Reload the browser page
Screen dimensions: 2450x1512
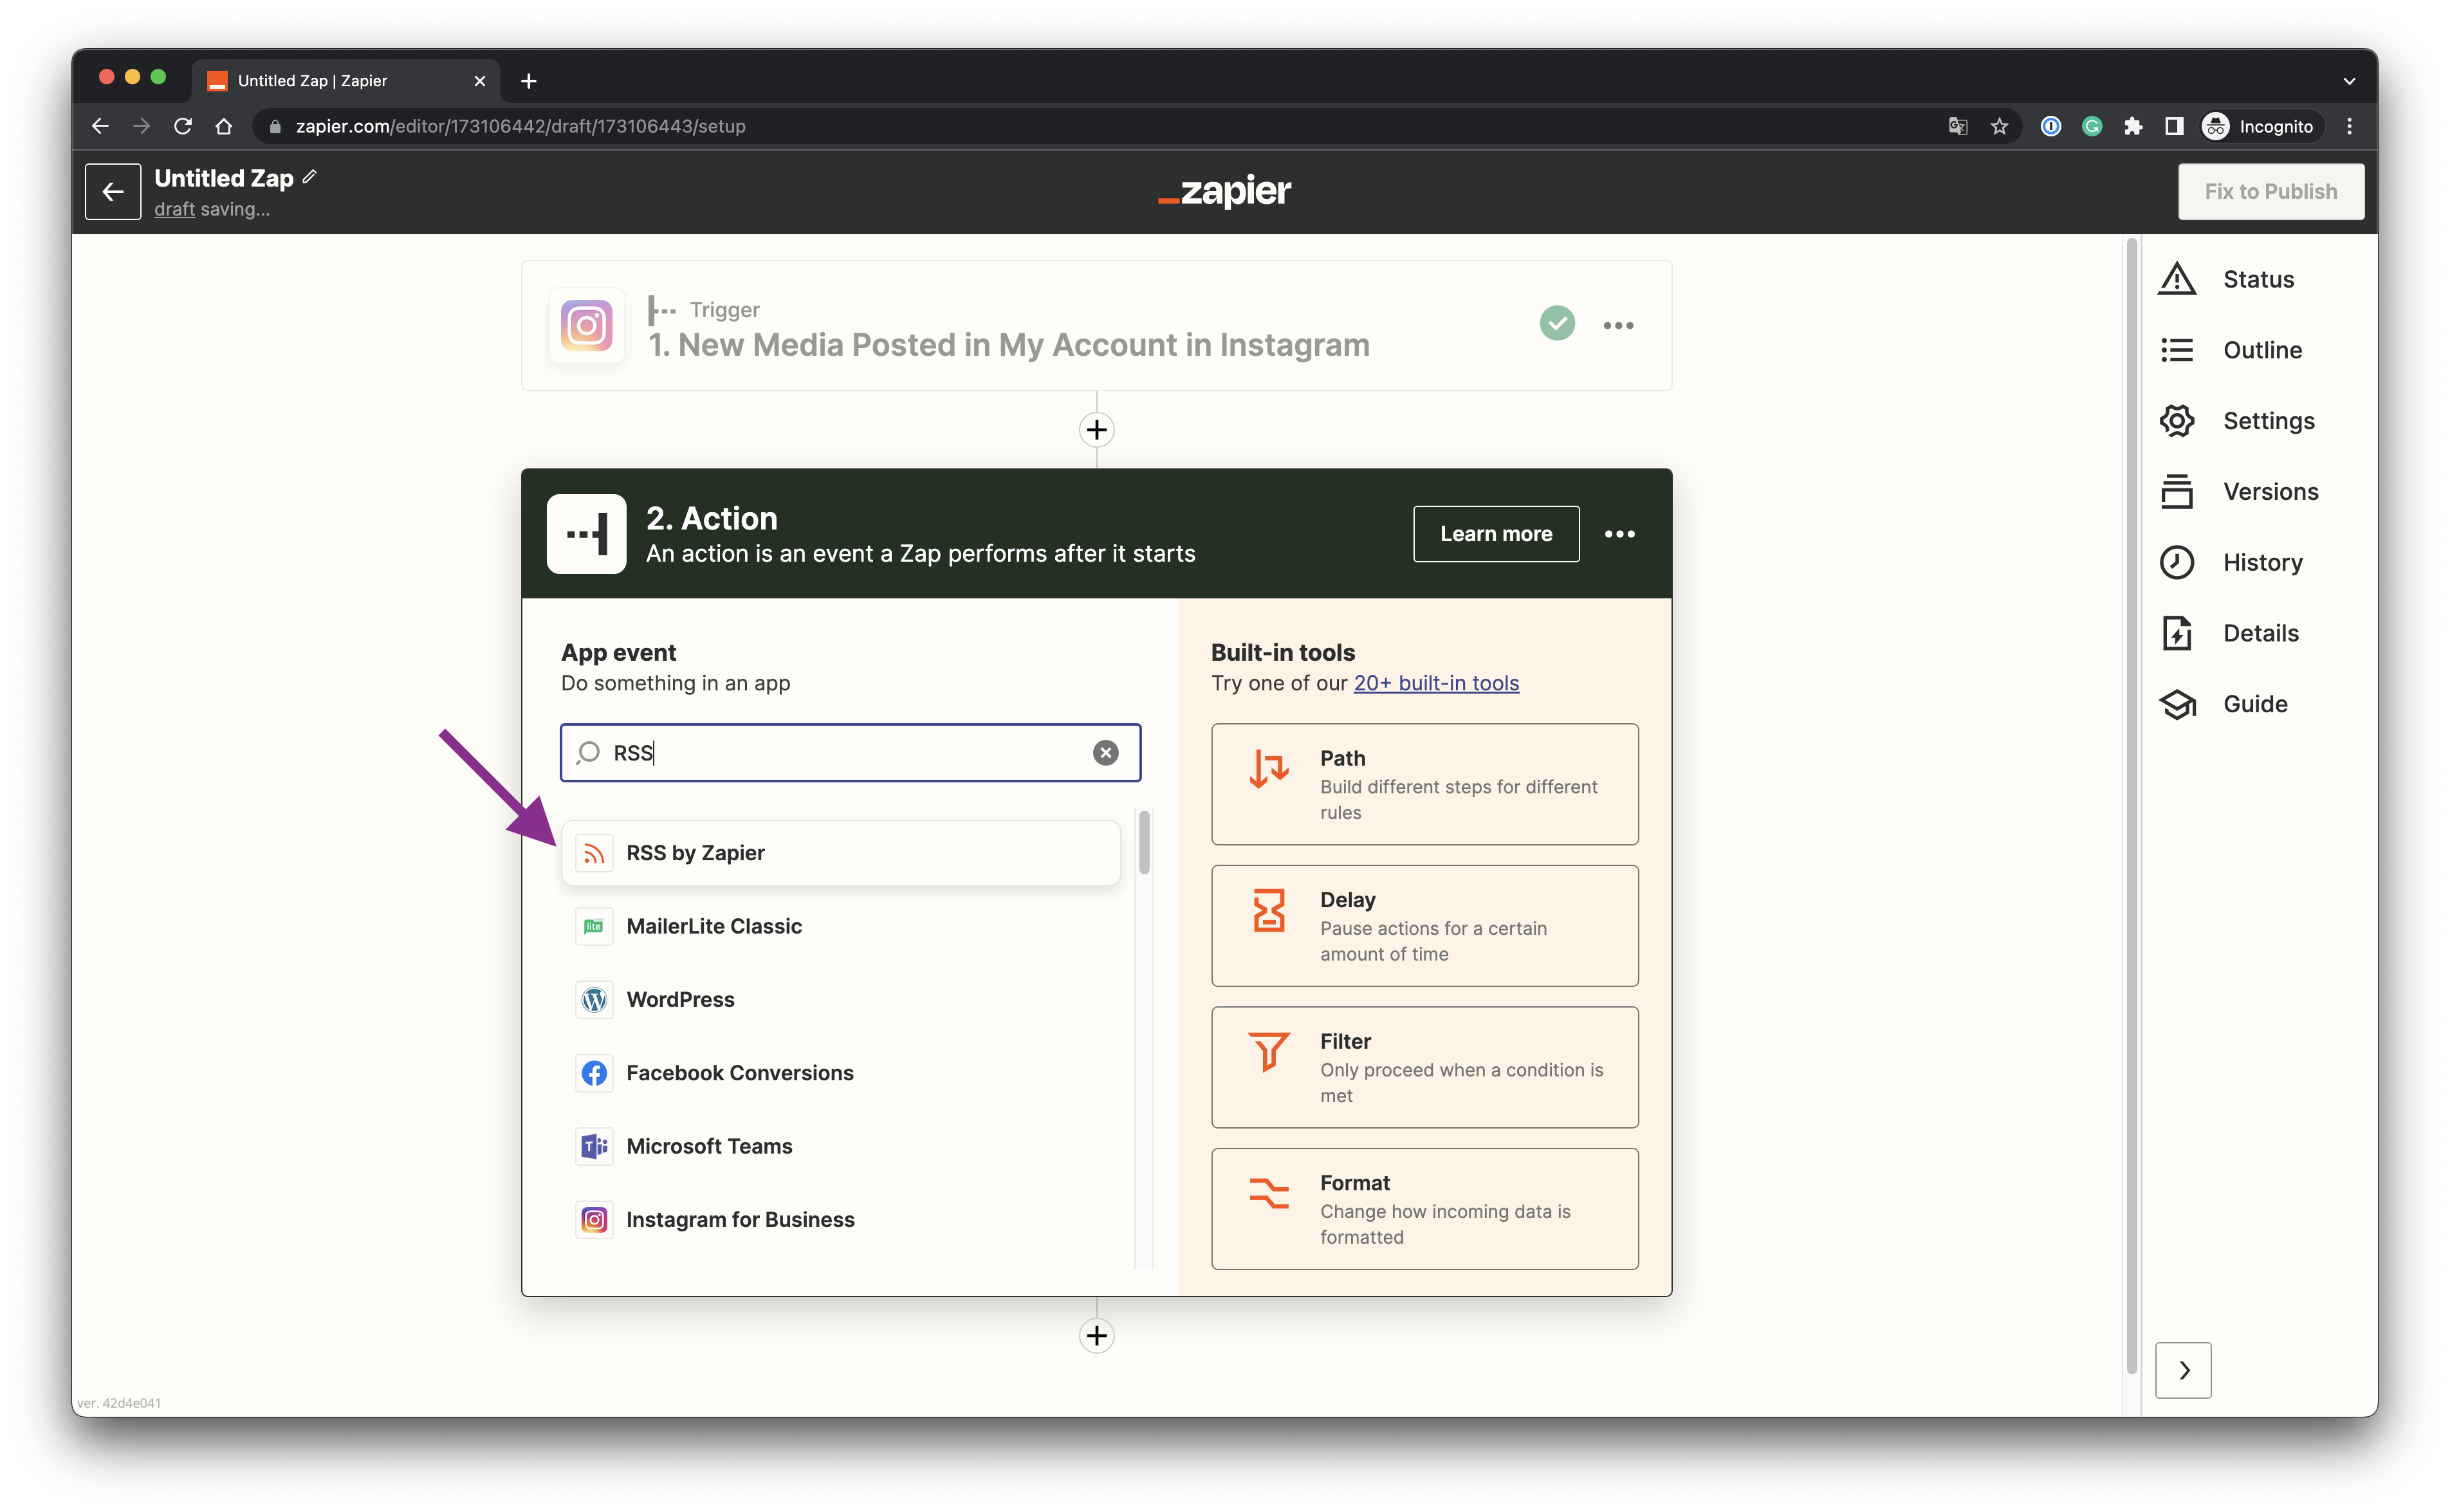(182, 126)
